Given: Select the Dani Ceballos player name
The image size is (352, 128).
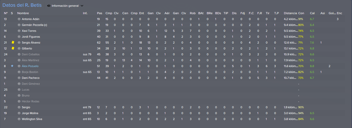Looking at the screenshot, I should click(31, 54).
